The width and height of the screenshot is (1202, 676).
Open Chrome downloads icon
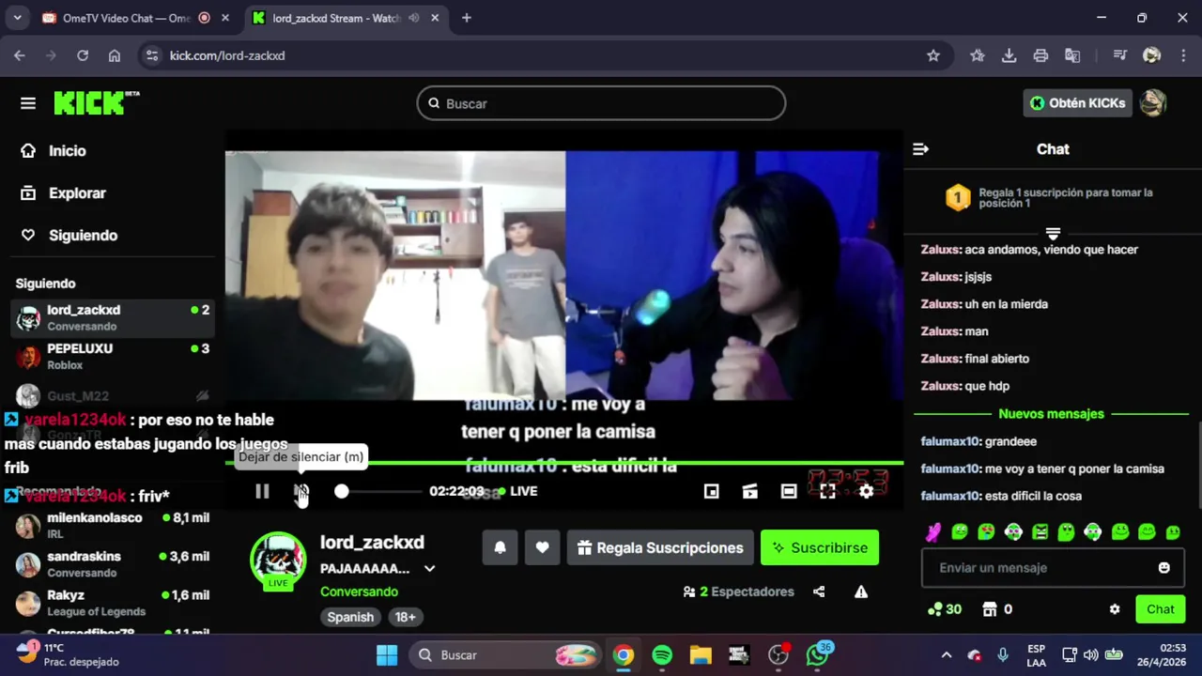pyautogui.click(x=1009, y=55)
